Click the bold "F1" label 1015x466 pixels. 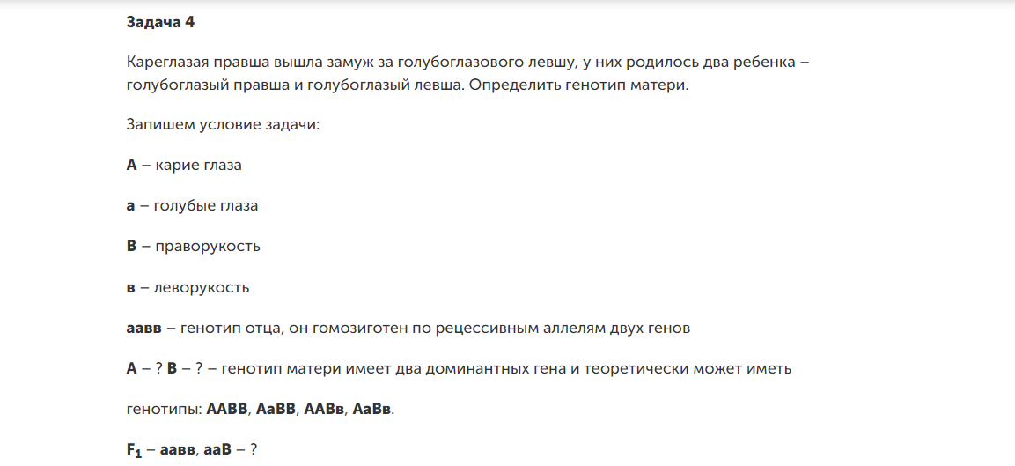[136, 450]
